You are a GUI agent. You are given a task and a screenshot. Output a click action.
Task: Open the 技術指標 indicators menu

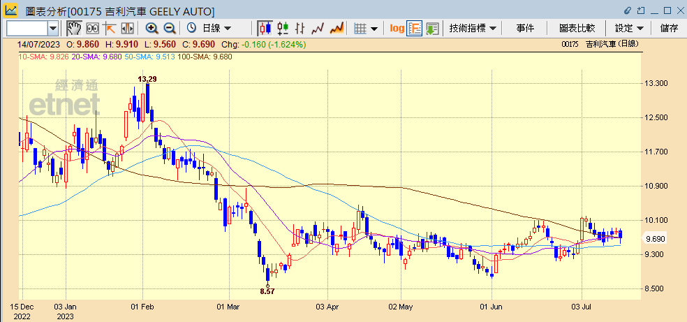pyautogui.click(x=473, y=28)
